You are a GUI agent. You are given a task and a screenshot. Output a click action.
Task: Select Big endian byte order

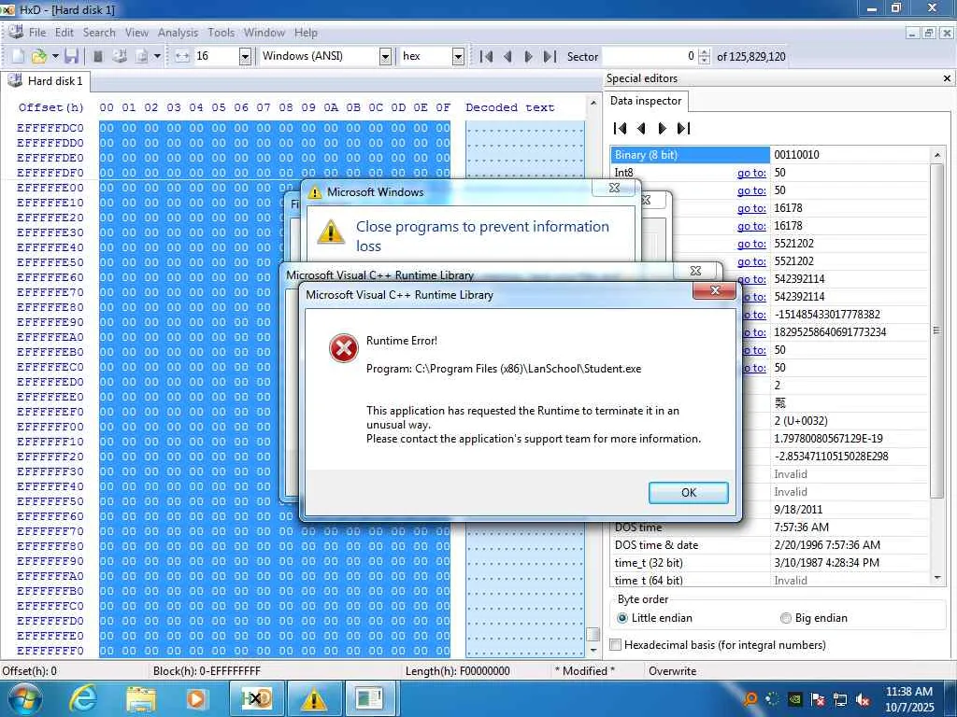coord(814,618)
